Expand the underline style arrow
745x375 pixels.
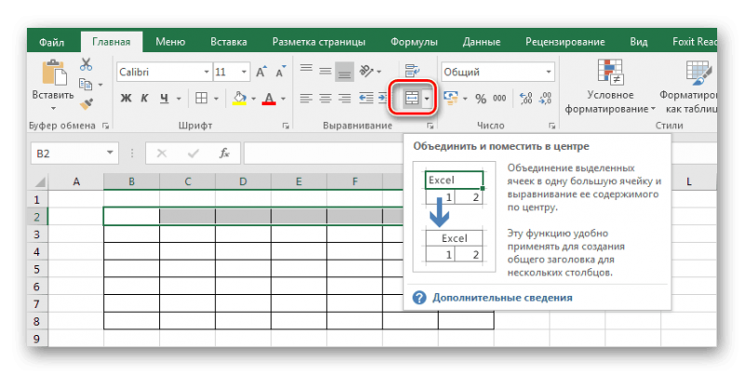(179, 99)
